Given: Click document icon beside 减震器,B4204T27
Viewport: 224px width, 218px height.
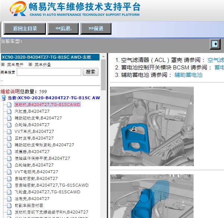Looking at the screenshot, I should pyautogui.click(x=9, y=152).
